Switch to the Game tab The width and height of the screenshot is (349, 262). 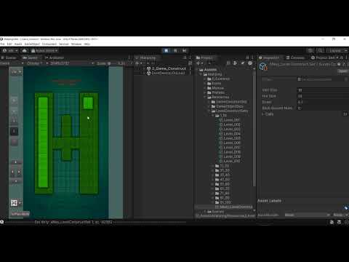(x=31, y=57)
